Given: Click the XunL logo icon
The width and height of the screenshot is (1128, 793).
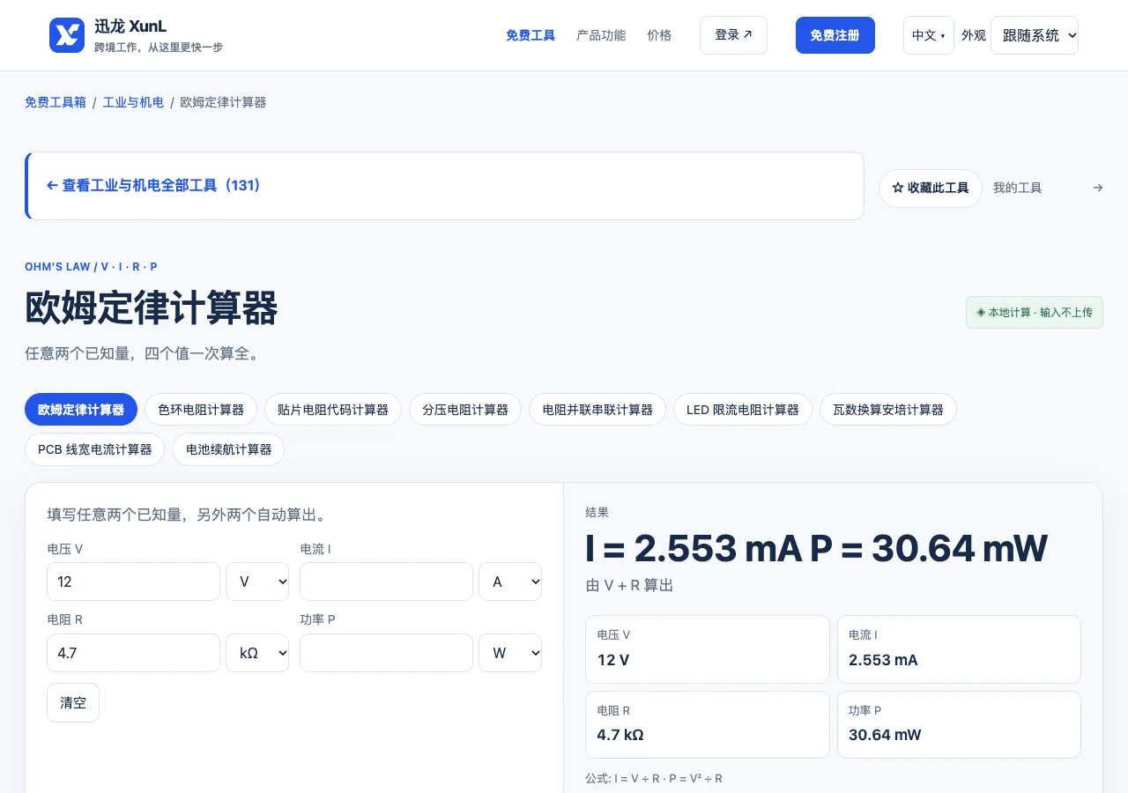Looking at the screenshot, I should [67, 35].
